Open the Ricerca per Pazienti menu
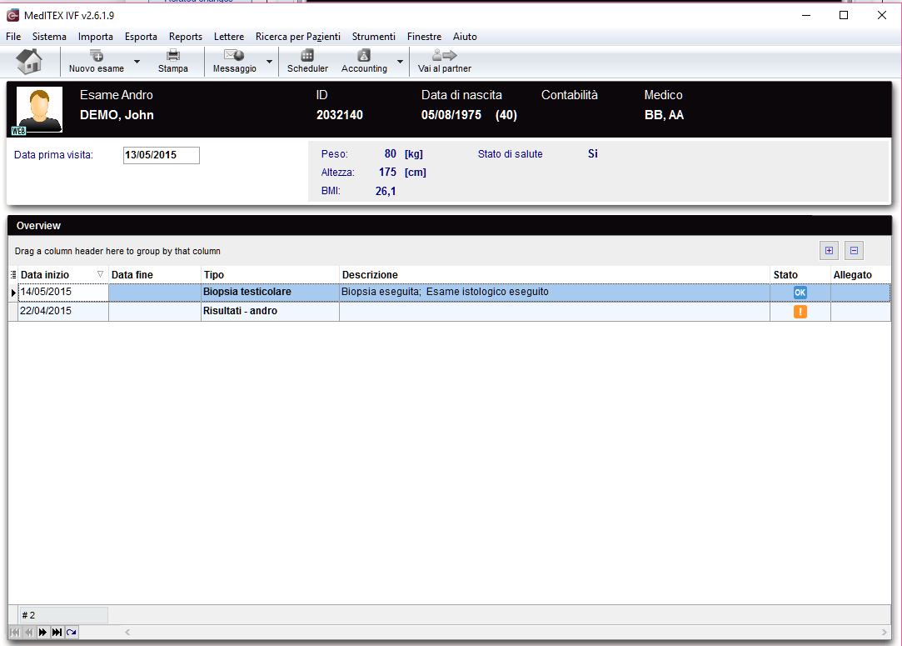 pyautogui.click(x=298, y=37)
